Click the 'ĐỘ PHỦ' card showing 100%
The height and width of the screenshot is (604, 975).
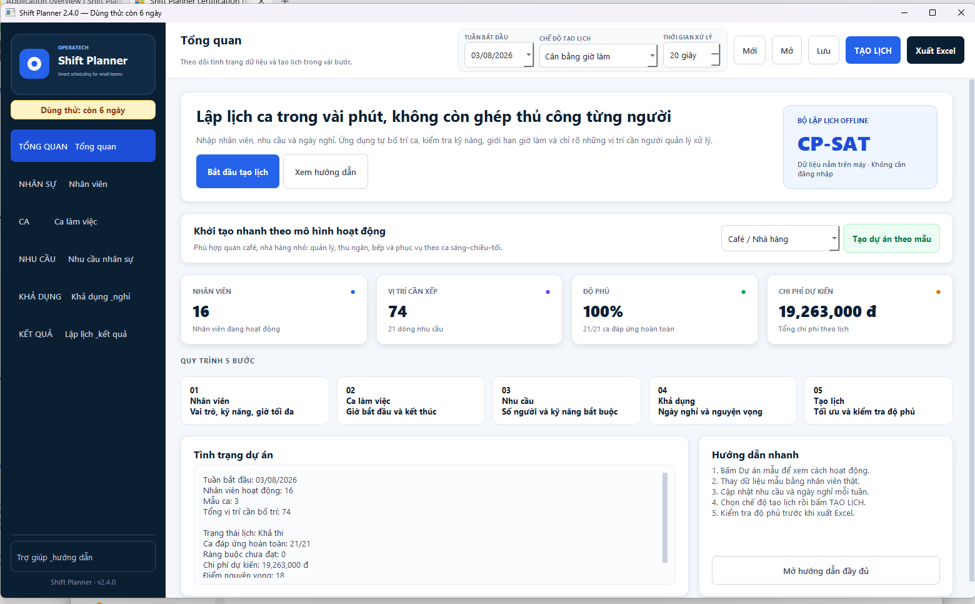(664, 310)
